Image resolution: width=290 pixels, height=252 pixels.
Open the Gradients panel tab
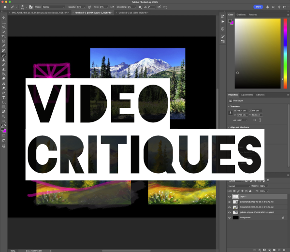241,15
